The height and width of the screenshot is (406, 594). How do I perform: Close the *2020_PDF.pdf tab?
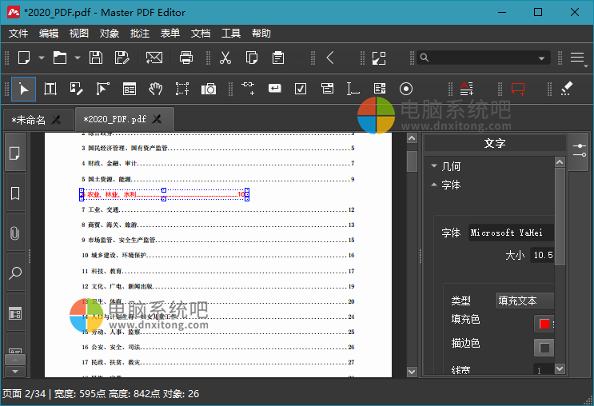(157, 119)
